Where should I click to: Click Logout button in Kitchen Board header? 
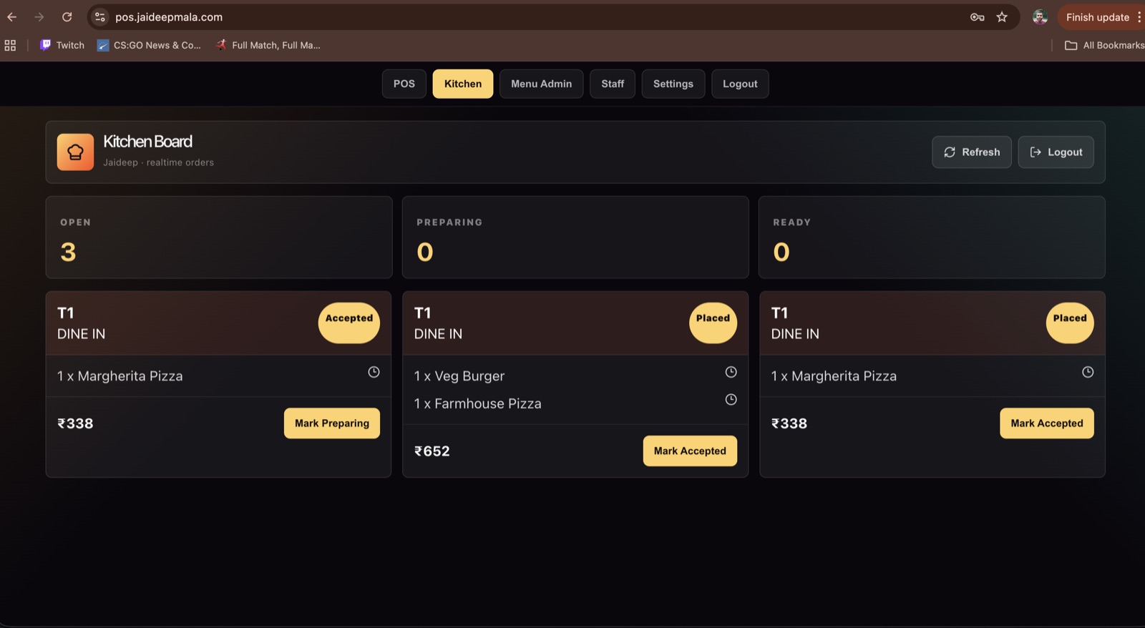1056,152
